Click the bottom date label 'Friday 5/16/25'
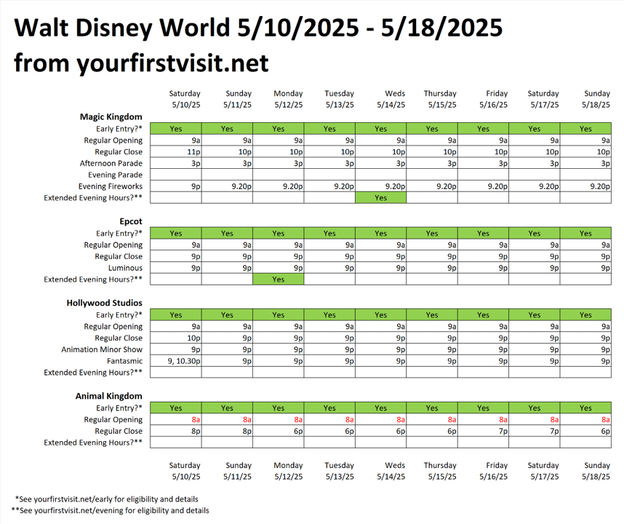The width and height of the screenshot is (624, 524). (494, 471)
